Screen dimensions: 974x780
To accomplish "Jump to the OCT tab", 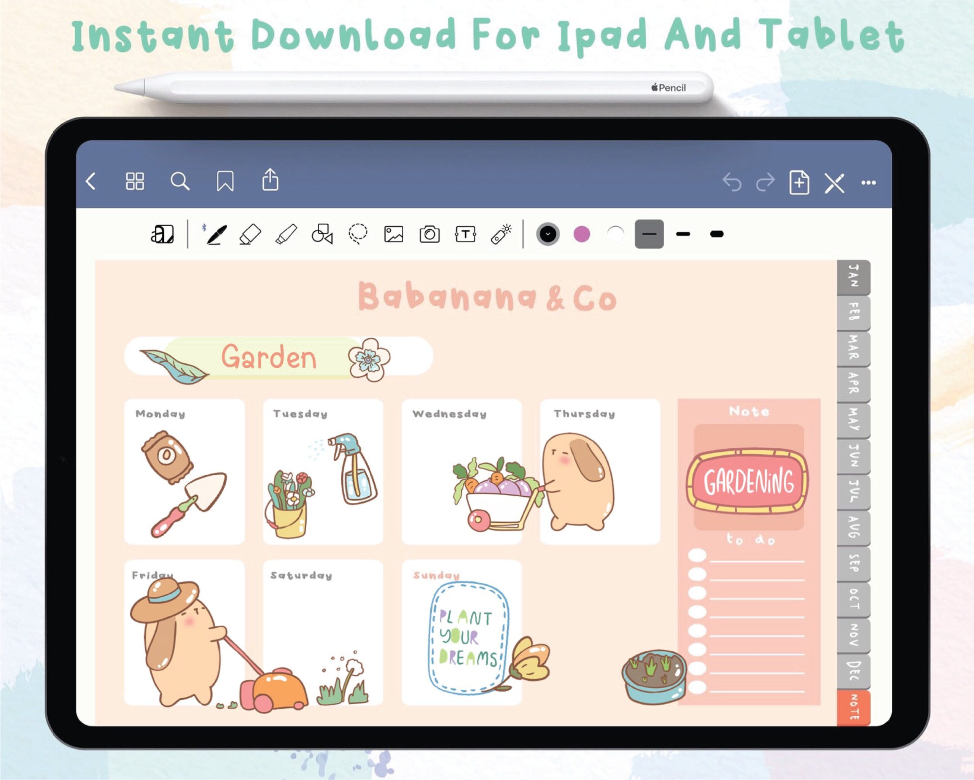I will 853,600.
